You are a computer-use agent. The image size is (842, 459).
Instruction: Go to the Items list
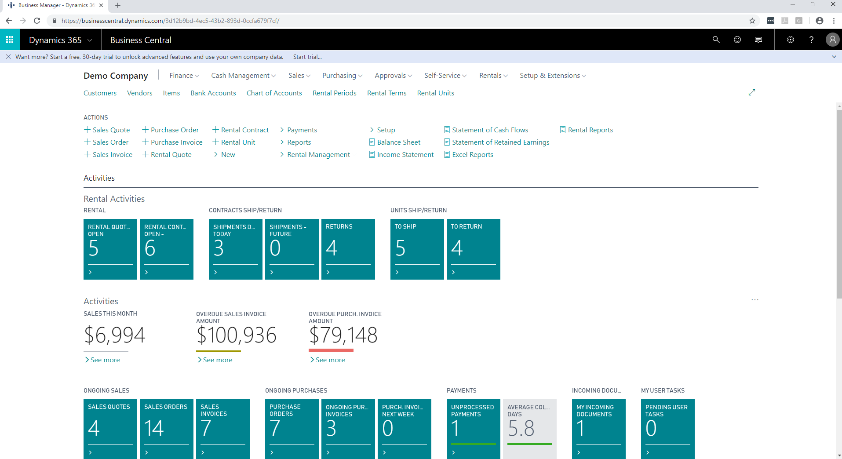pyautogui.click(x=171, y=93)
